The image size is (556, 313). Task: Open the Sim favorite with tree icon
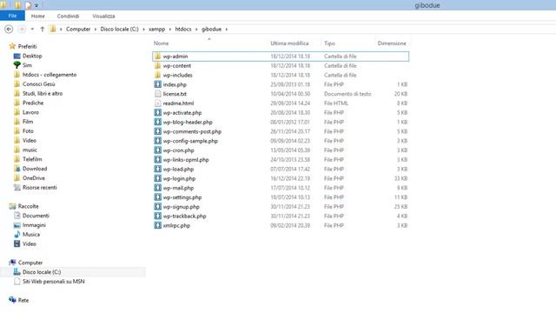[x=17, y=65]
